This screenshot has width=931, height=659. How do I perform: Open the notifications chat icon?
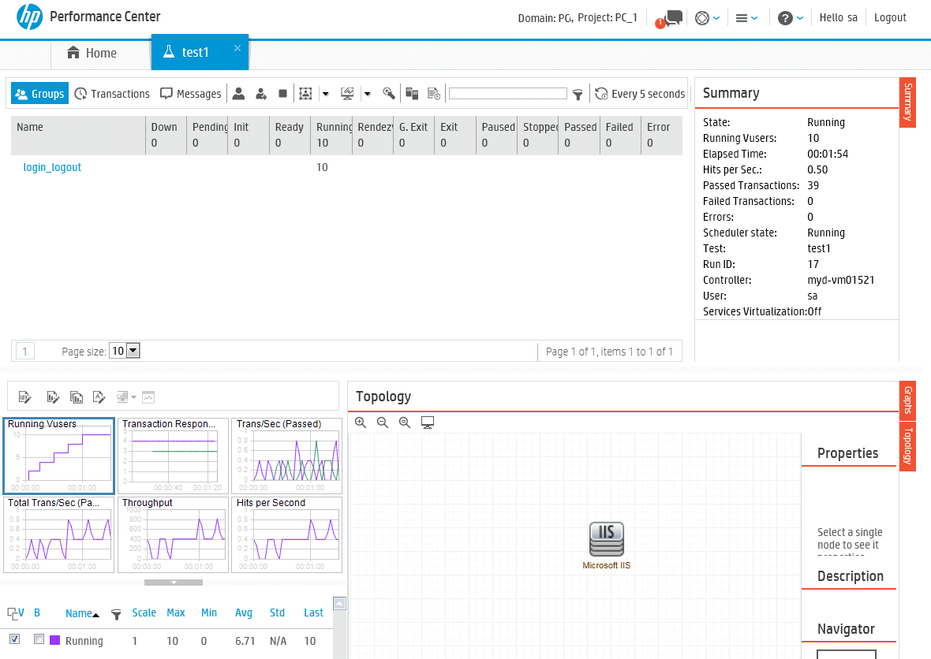click(670, 18)
